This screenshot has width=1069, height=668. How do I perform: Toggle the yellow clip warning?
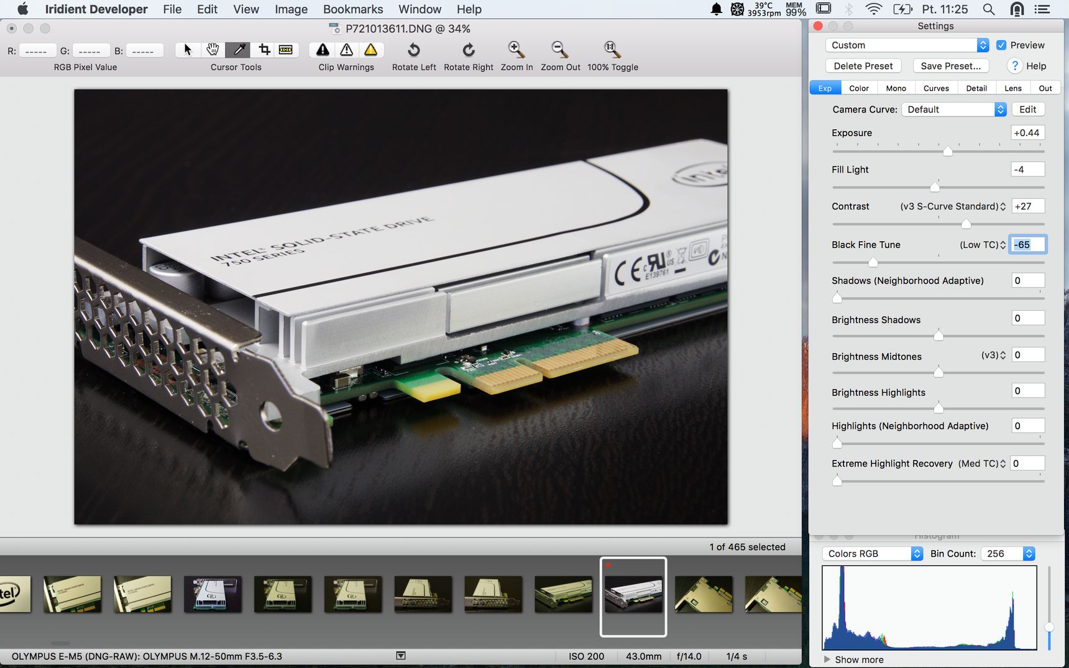(x=371, y=50)
